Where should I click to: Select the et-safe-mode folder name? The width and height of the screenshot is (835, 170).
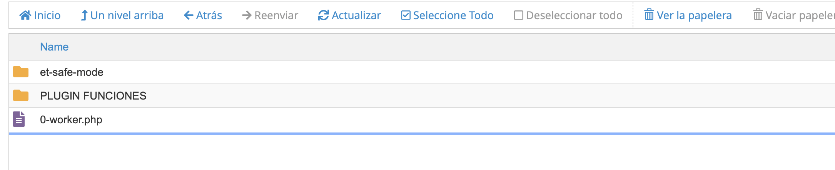click(x=72, y=72)
